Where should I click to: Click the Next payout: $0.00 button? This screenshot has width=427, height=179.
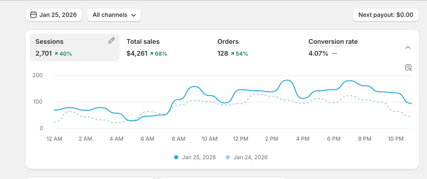[x=386, y=15]
